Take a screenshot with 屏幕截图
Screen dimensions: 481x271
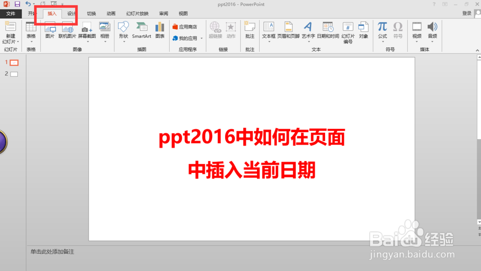(87, 32)
